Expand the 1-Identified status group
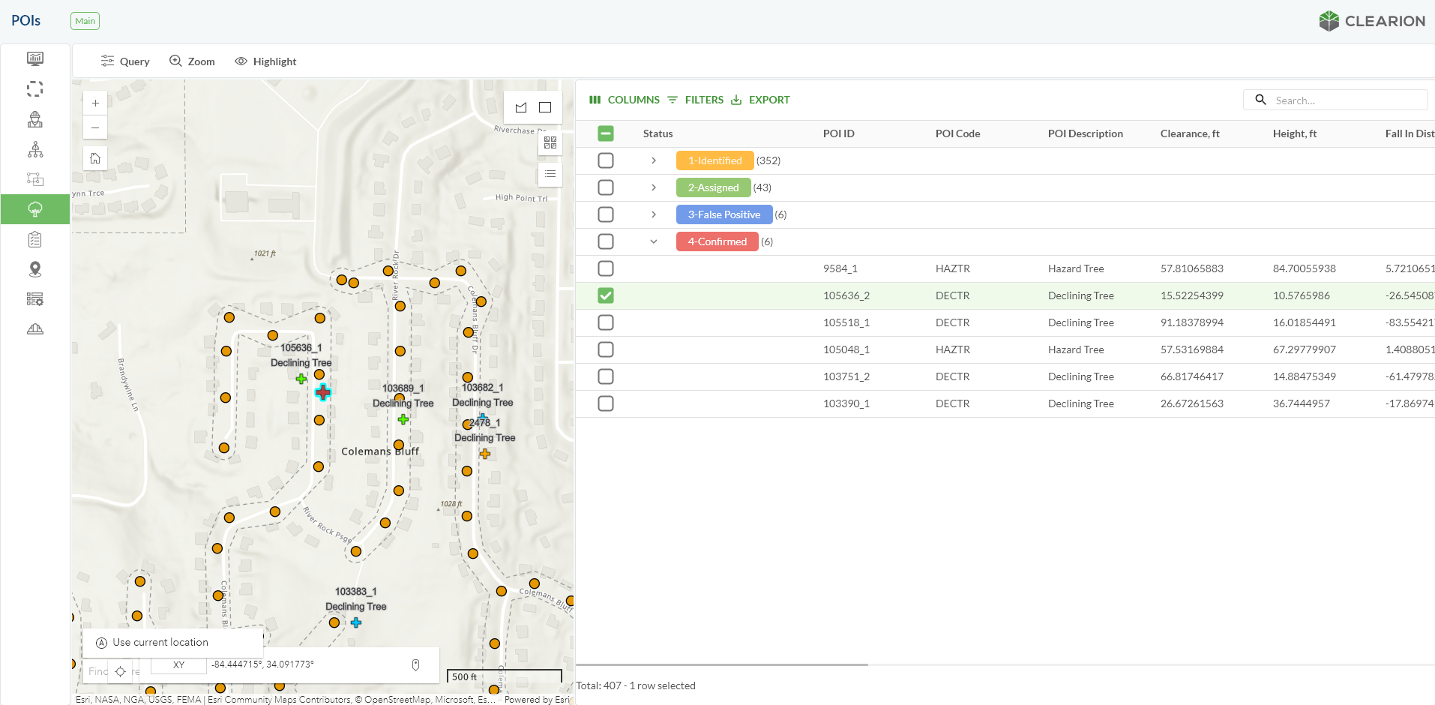The width and height of the screenshot is (1435, 705). pos(654,160)
